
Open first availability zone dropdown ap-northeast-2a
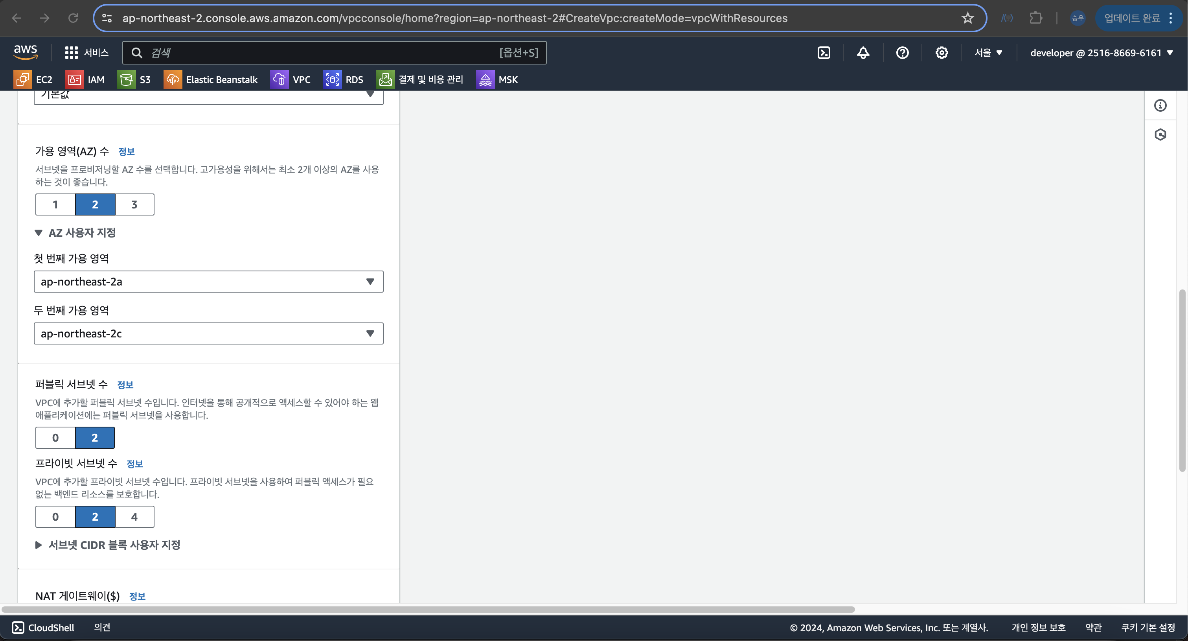tap(208, 282)
